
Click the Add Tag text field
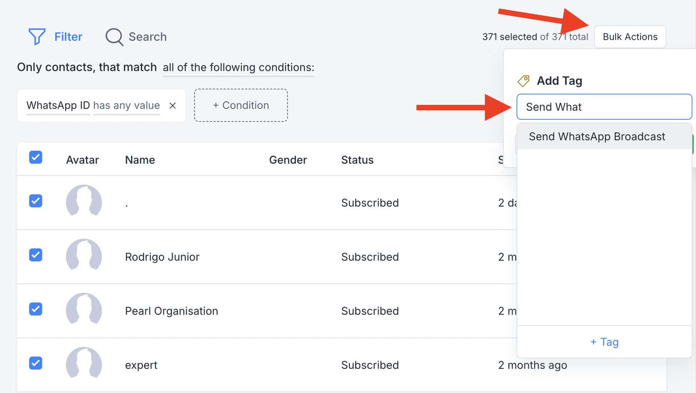604,107
